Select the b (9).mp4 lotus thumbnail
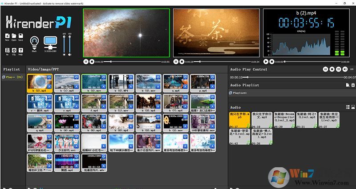 point(67,123)
